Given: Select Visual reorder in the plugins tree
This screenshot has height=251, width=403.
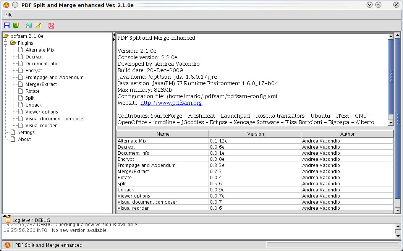Looking at the screenshot, I should (x=41, y=125).
